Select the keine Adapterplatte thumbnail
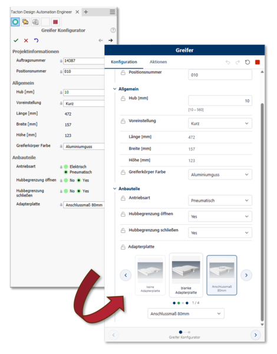 coord(150,275)
